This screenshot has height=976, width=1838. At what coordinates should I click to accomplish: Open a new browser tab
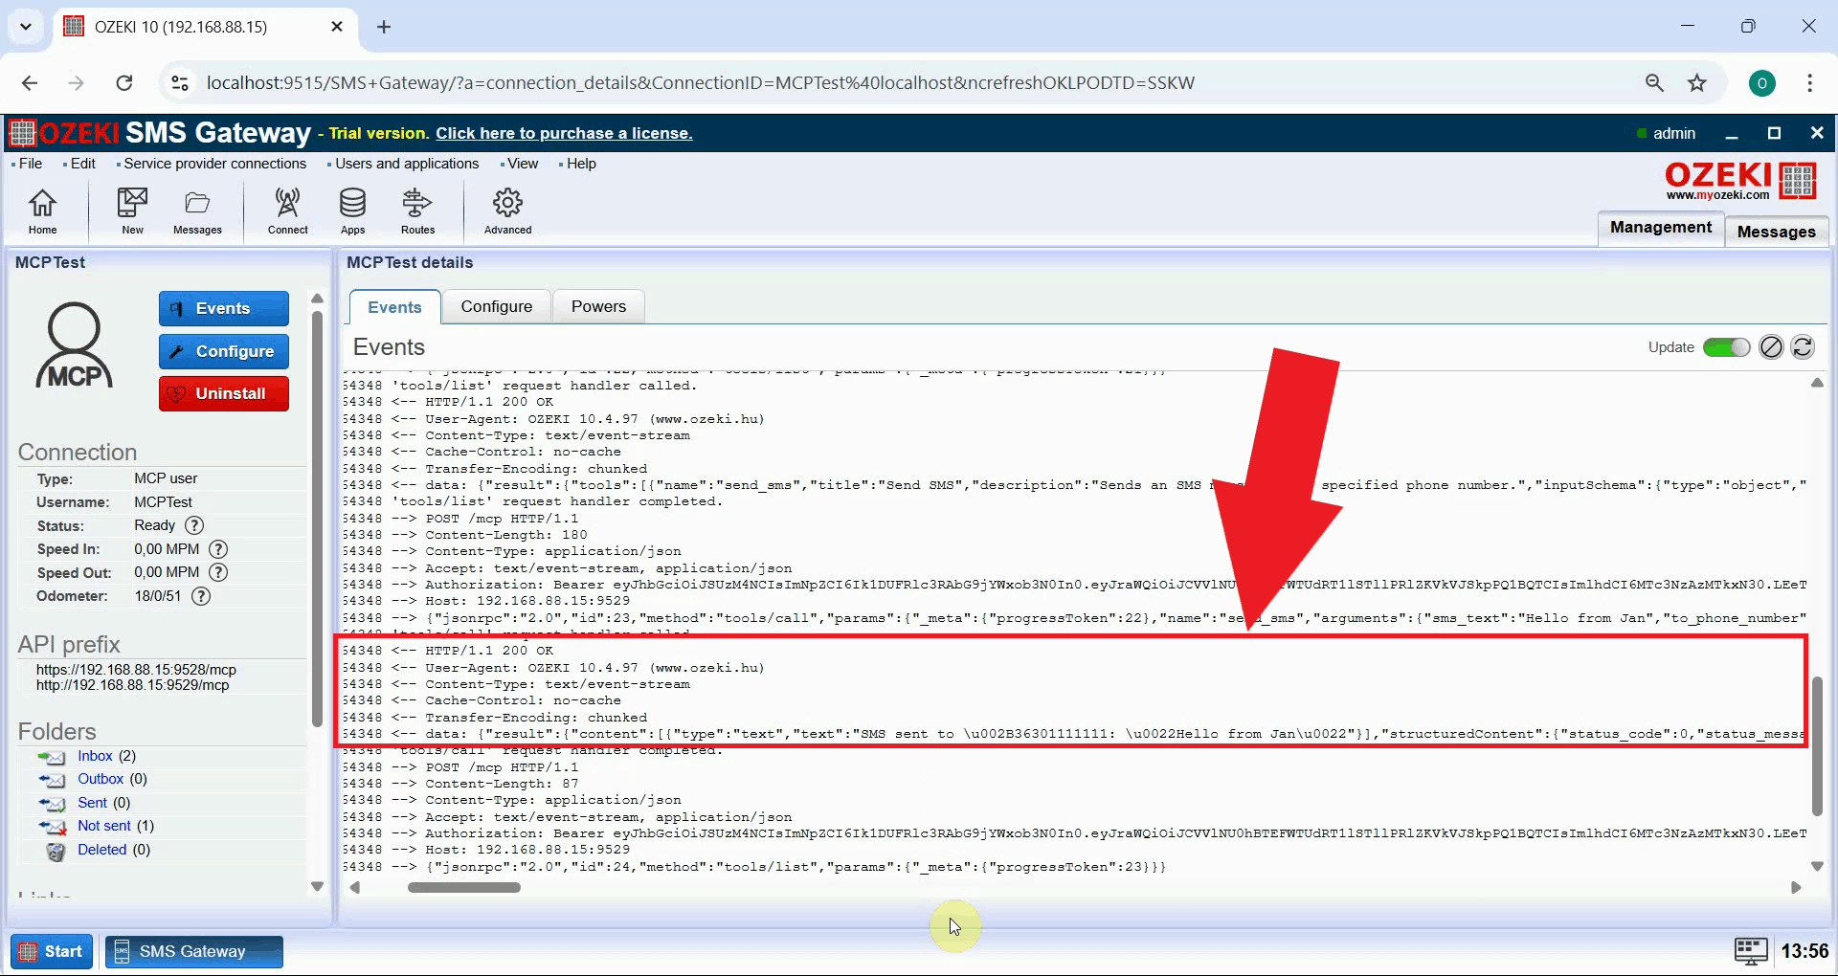[384, 27]
